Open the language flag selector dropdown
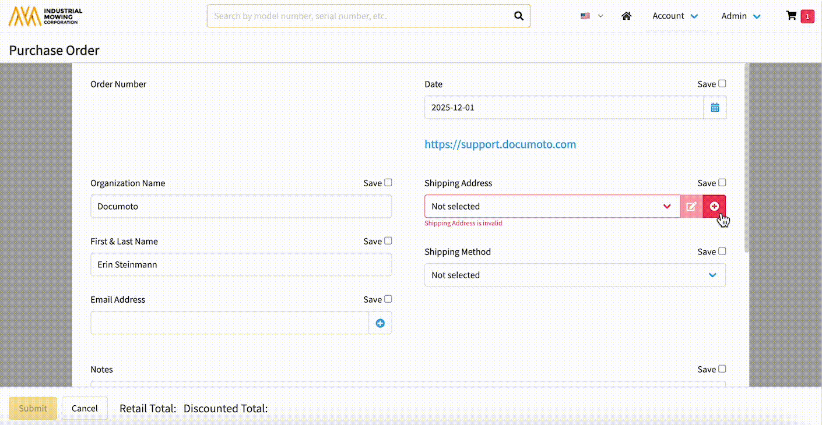The width and height of the screenshot is (822, 425). [591, 16]
